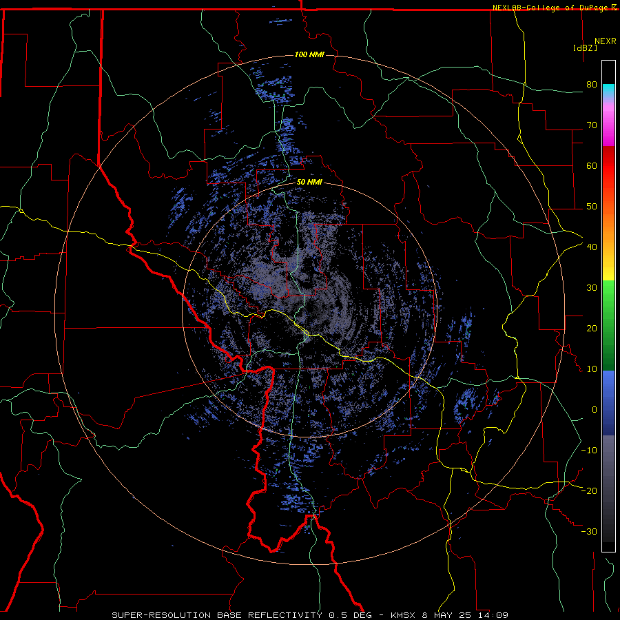This screenshot has height=620, width=620.
Task: Click the 20 dBZ scale value
Action: coord(592,329)
